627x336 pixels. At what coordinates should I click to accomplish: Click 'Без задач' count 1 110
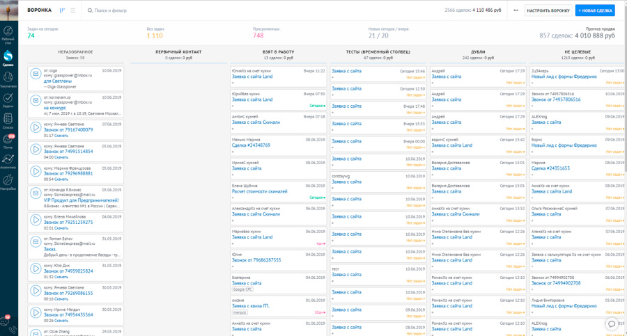pos(155,35)
